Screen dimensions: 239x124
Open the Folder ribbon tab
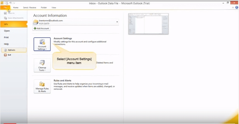point(44,8)
